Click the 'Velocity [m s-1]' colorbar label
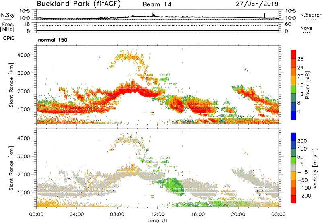The height and width of the screenshot is (223, 322). (315, 168)
